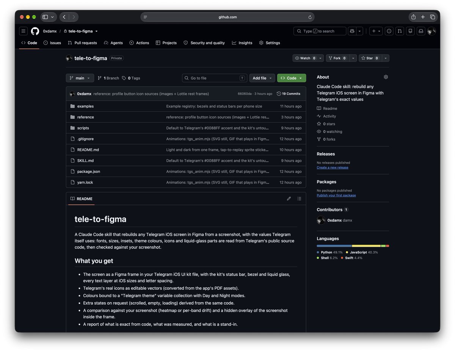Viewport: 455px width, 352px height.
Task: Switch to the Agents tab
Action: pos(113,43)
